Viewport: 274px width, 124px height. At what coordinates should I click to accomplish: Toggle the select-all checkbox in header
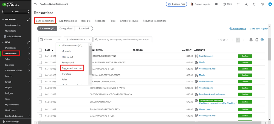pyautogui.click(x=40, y=50)
